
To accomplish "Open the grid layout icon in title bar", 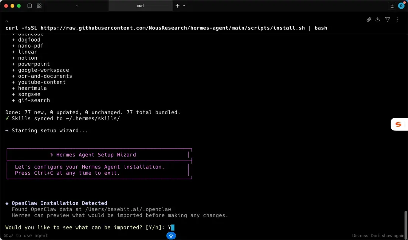I will [x=39, y=6].
